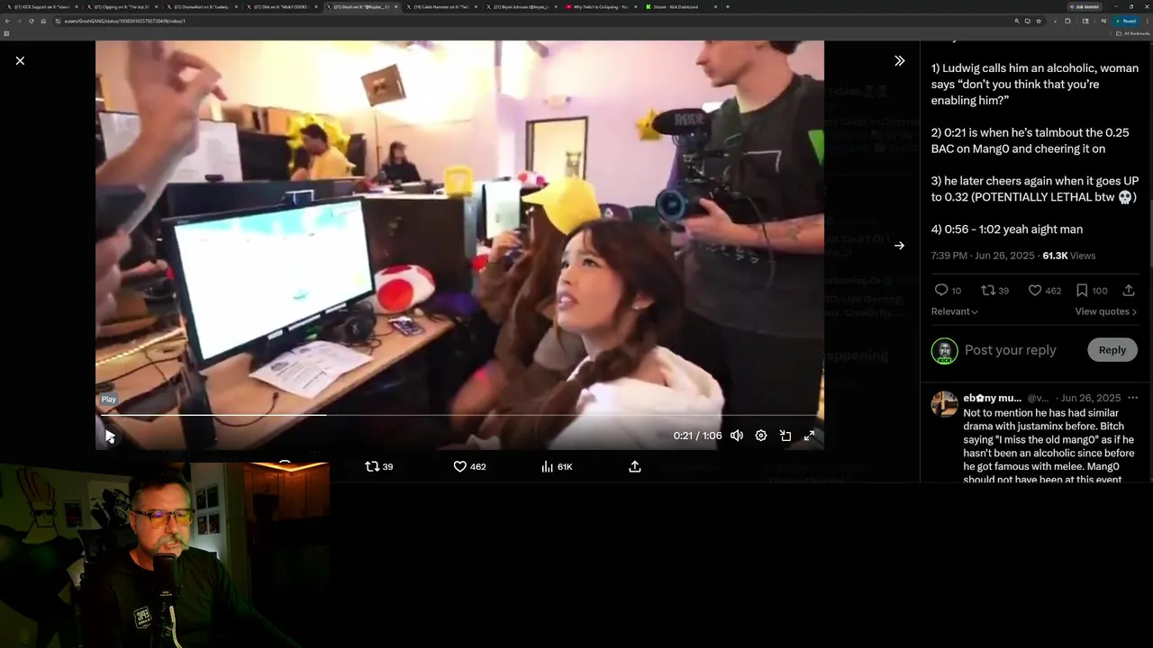This screenshot has height=648, width=1153.
Task: Switch to Why Twitch is Collapsing tab
Action: pyautogui.click(x=601, y=6)
